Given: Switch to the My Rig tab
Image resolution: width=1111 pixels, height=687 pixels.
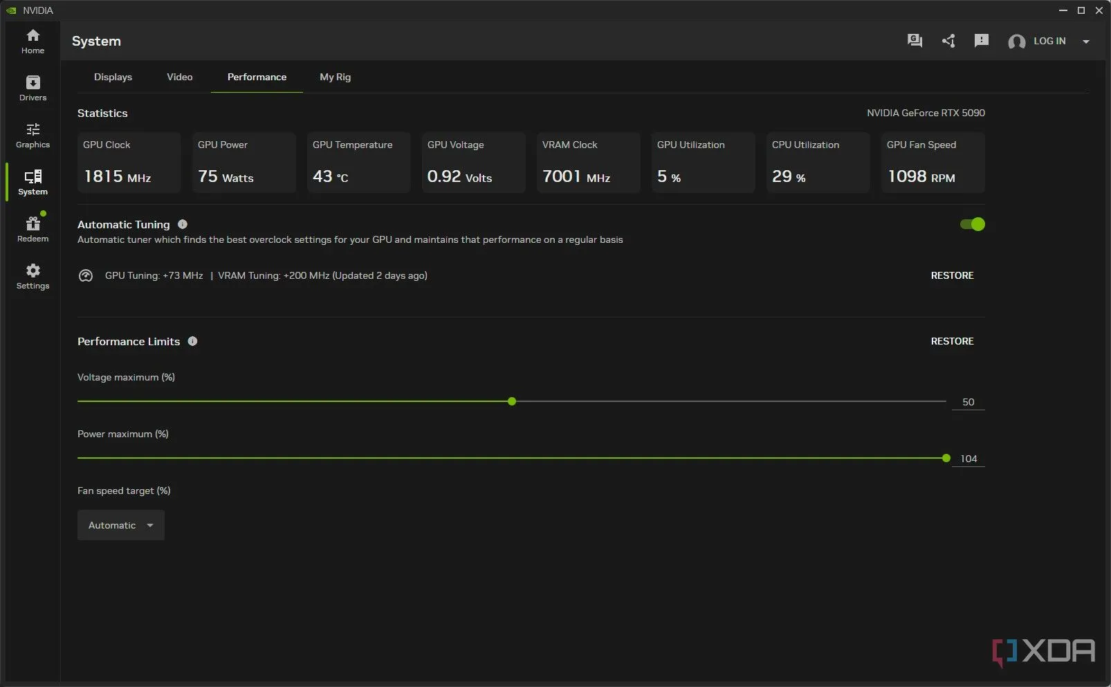Looking at the screenshot, I should click(336, 77).
